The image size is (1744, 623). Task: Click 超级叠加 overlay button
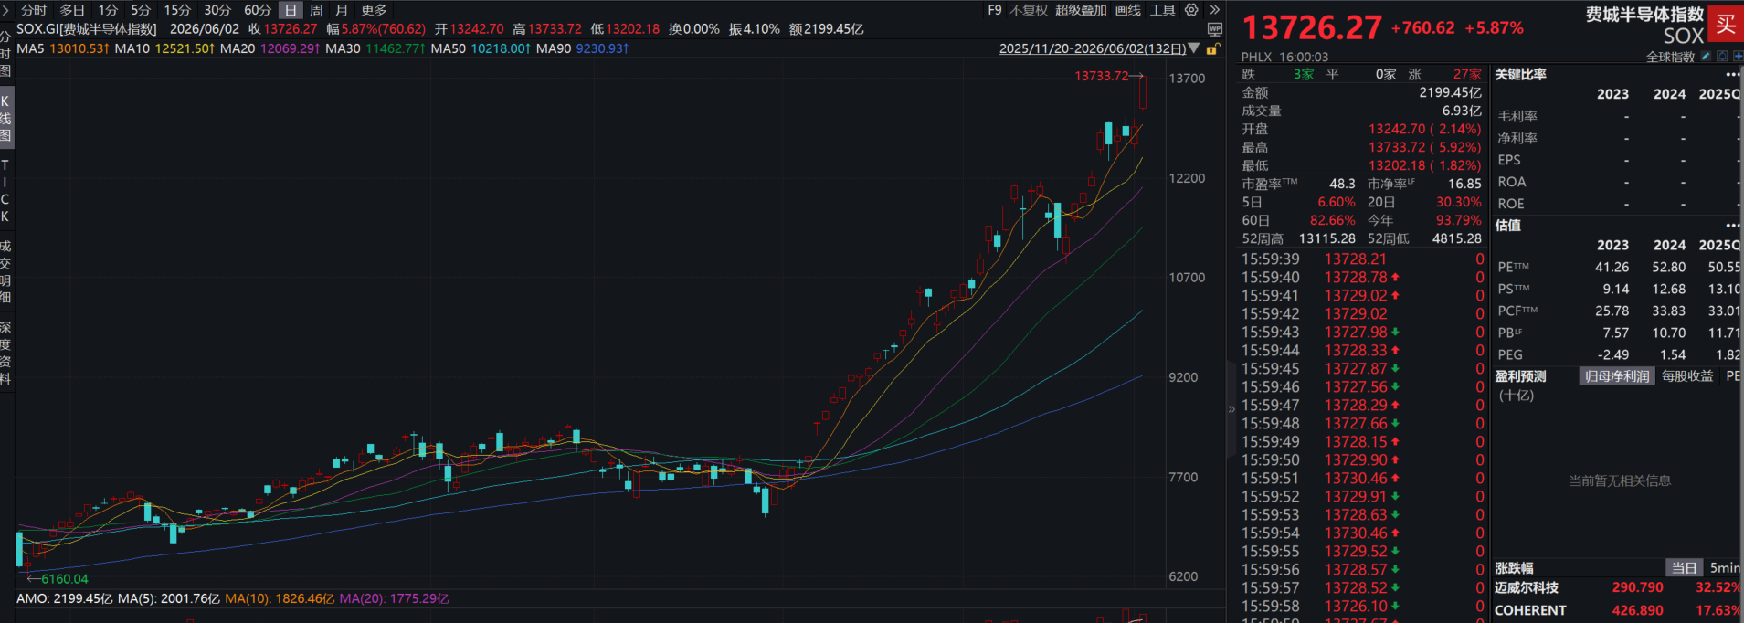[1081, 10]
